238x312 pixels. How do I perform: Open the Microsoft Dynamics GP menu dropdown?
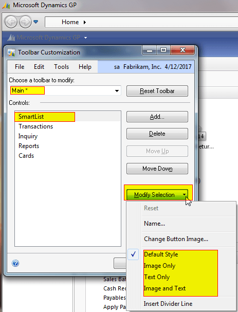click(85, 38)
